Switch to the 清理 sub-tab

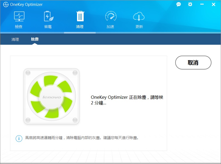point(15,39)
